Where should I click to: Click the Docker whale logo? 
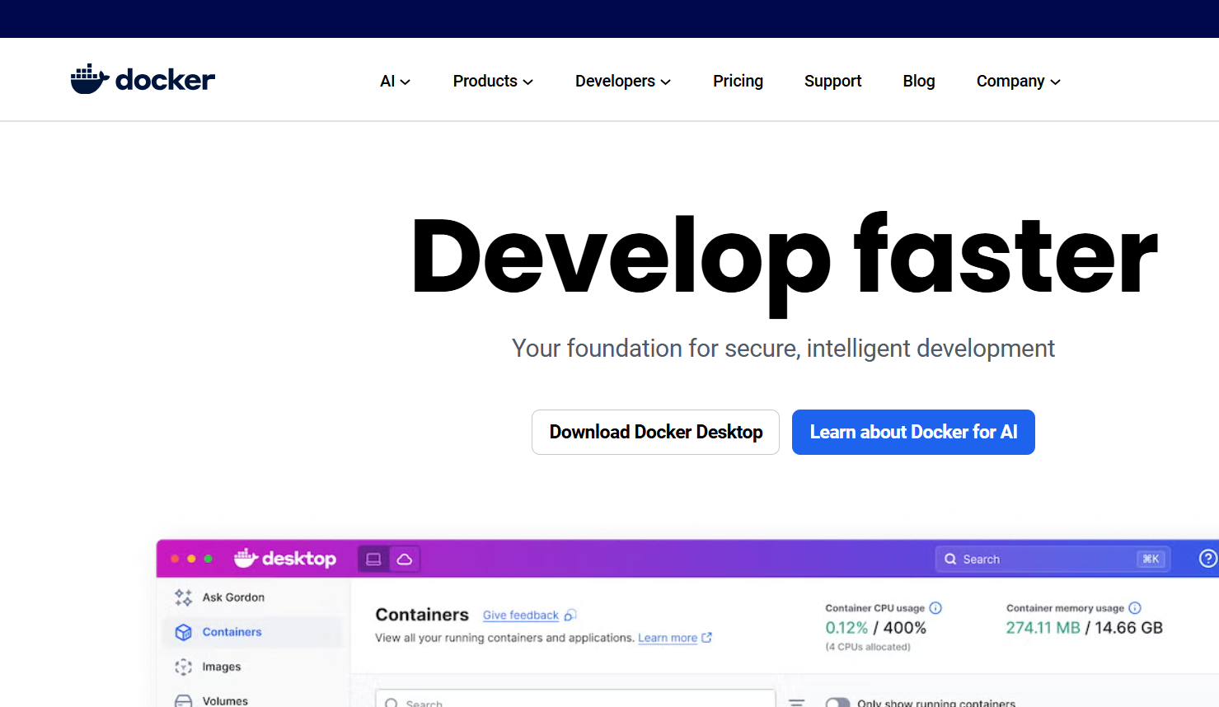click(x=143, y=79)
